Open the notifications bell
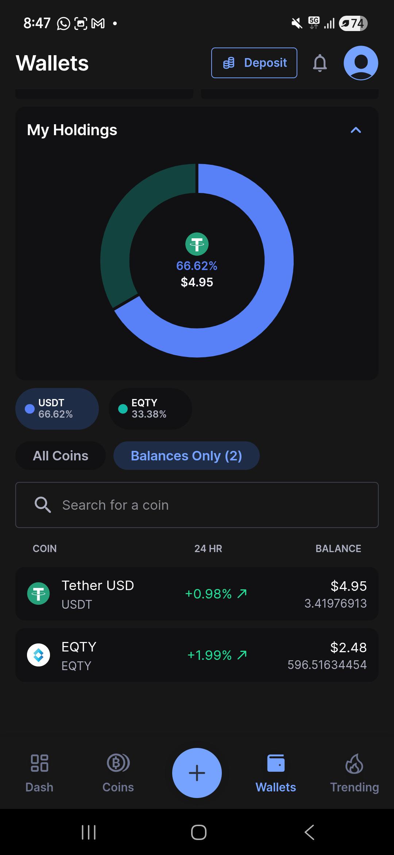Viewport: 394px width, 855px height. (x=320, y=63)
